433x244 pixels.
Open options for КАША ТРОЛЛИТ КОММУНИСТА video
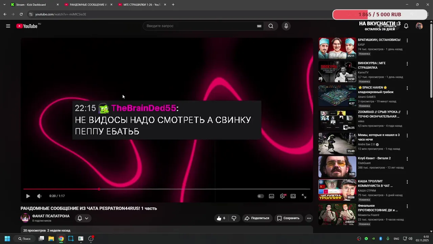pos(407,182)
